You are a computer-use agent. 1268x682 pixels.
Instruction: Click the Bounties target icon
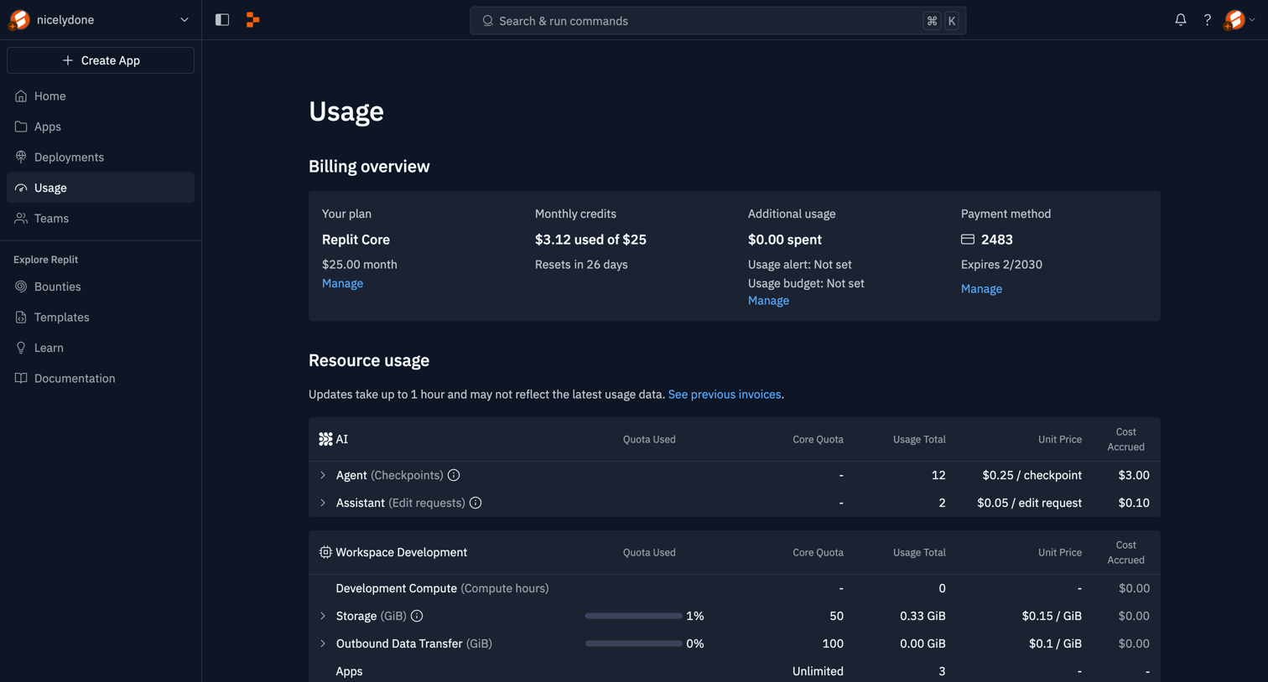21,287
